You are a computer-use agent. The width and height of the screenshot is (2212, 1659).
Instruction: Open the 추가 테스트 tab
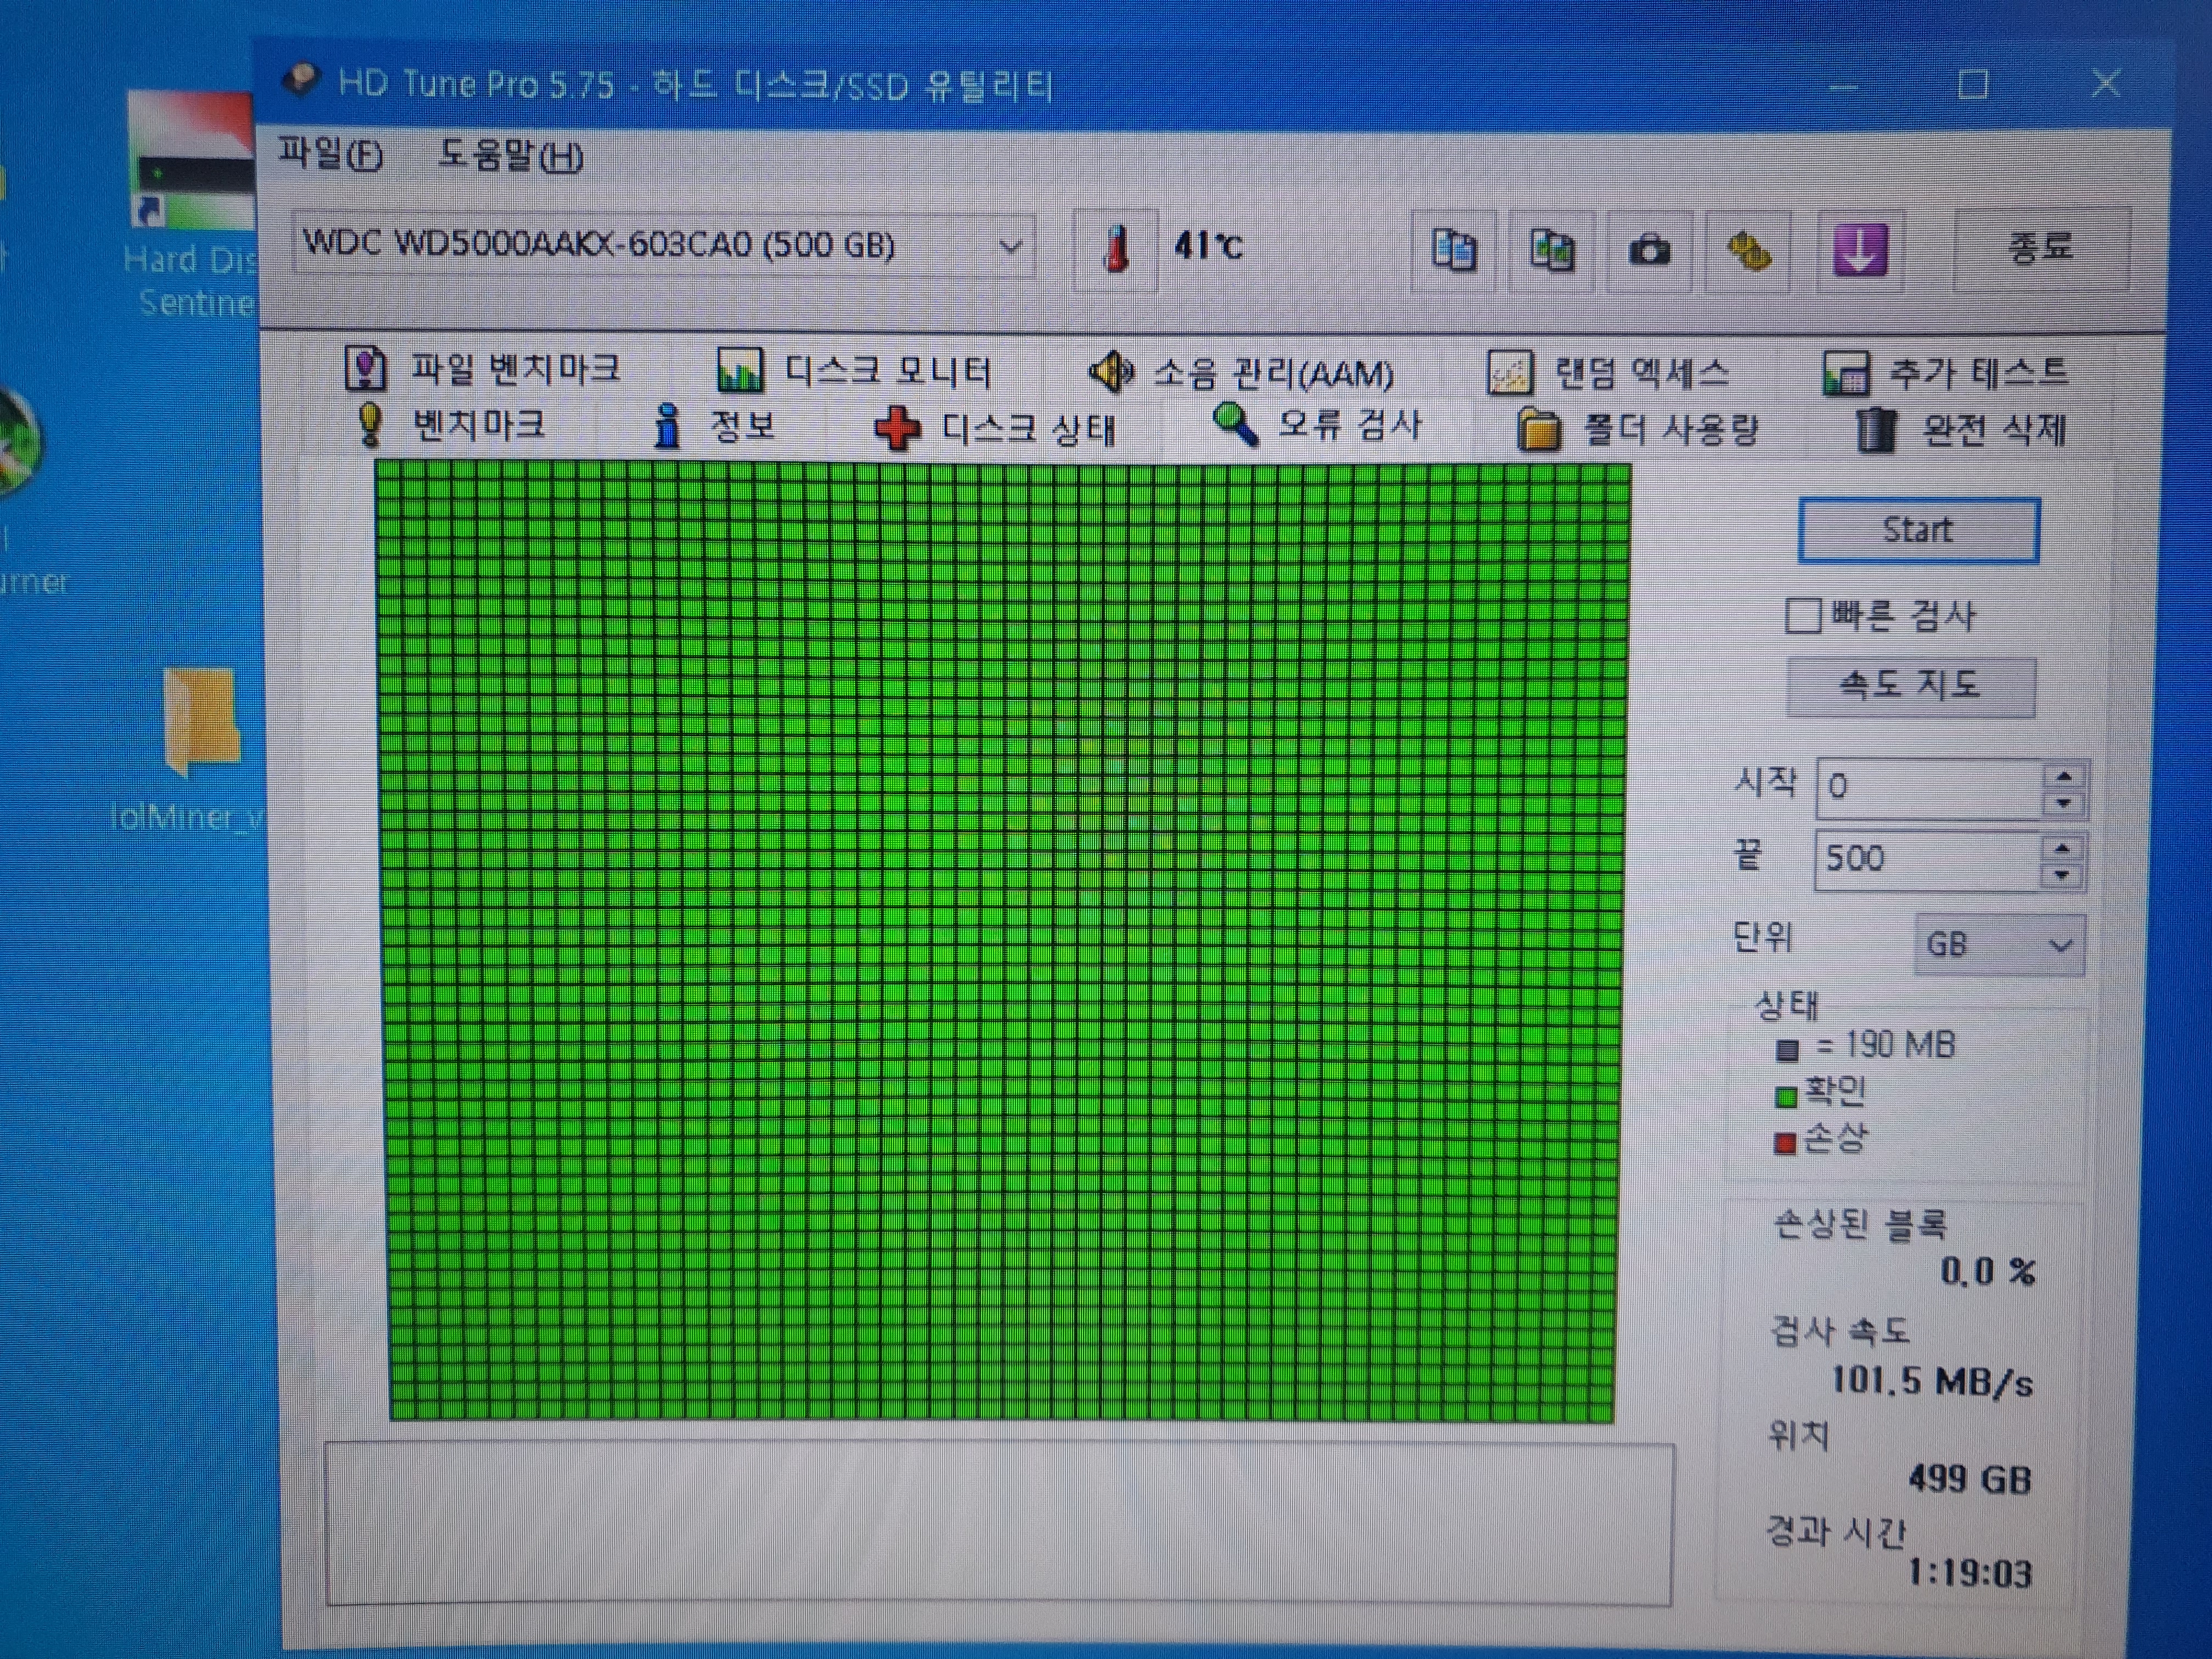[1945, 373]
